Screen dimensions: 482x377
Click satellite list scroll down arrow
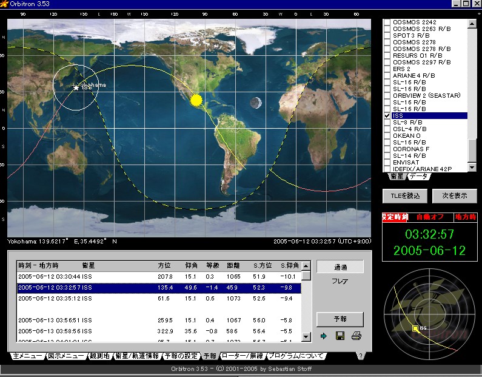(x=472, y=167)
